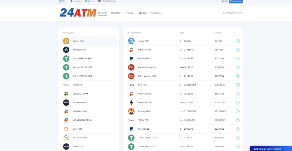Select the Приват24 UAH icon
Image resolution: width=292 pixels, height=151 pixels.
(x=66, y=94)
